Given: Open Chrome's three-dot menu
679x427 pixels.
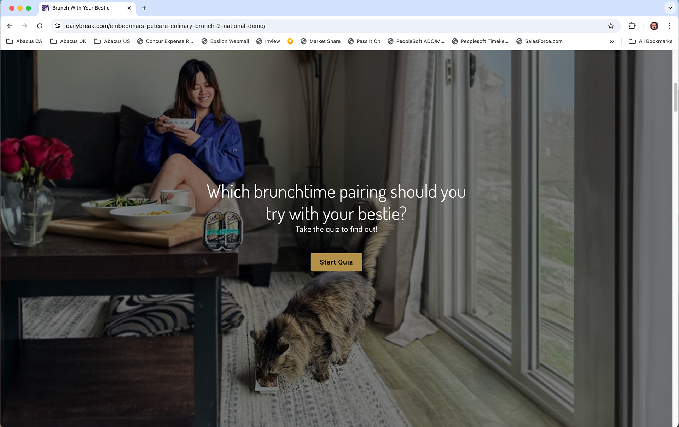Looking at the screenshot, I should point(669,26).
